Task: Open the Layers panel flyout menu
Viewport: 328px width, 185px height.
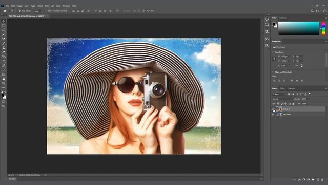Action: 326,88
